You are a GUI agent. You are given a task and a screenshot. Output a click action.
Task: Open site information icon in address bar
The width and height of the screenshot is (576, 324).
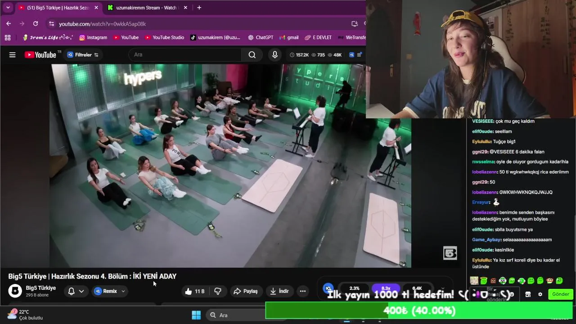tap(51, 24)
